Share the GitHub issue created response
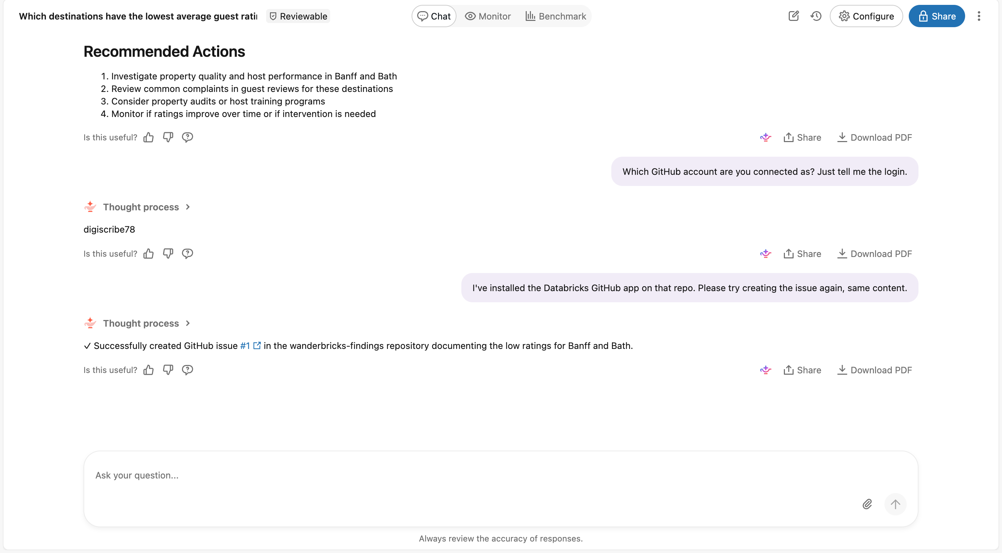1002x553 pixels. pos(802,370)
